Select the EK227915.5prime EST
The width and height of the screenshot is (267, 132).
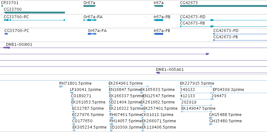pyautogui.click(x=196, y=87)
